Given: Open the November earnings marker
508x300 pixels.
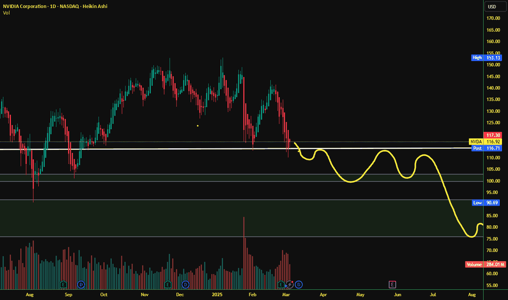Looking at the screenshot, I should pos(168,285).
